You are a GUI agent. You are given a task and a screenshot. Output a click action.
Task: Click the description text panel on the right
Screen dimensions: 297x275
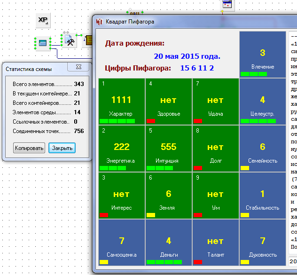[x=292, y=141]
